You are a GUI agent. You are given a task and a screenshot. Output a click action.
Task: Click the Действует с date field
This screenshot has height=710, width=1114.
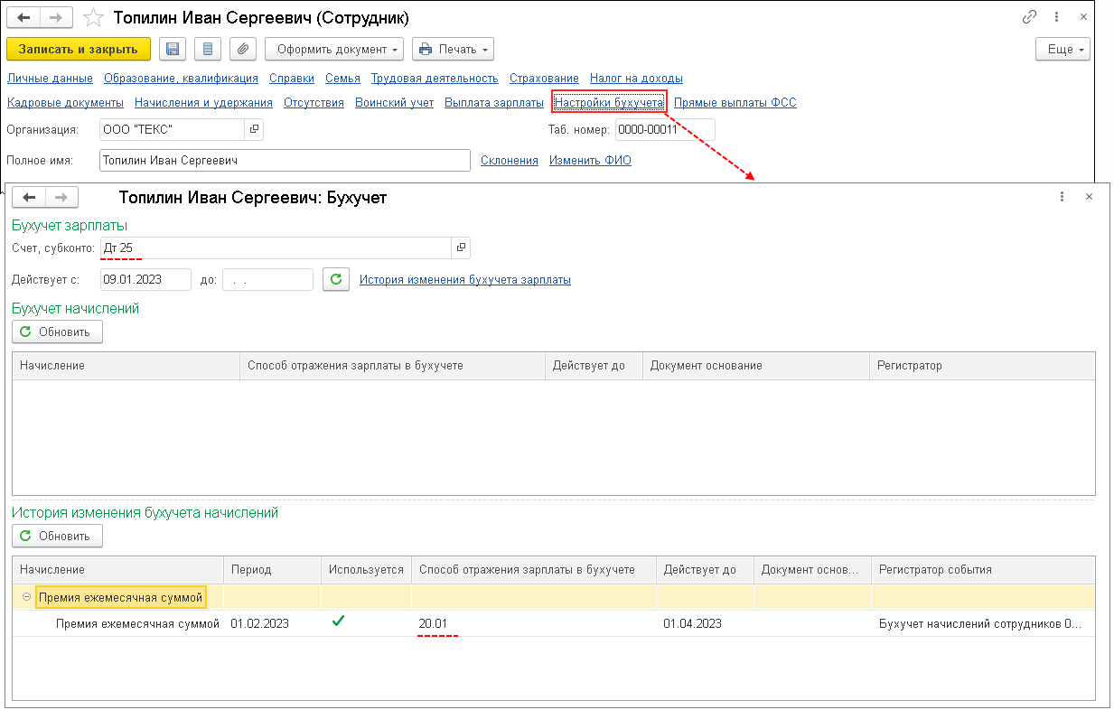[x=145, y=279]
